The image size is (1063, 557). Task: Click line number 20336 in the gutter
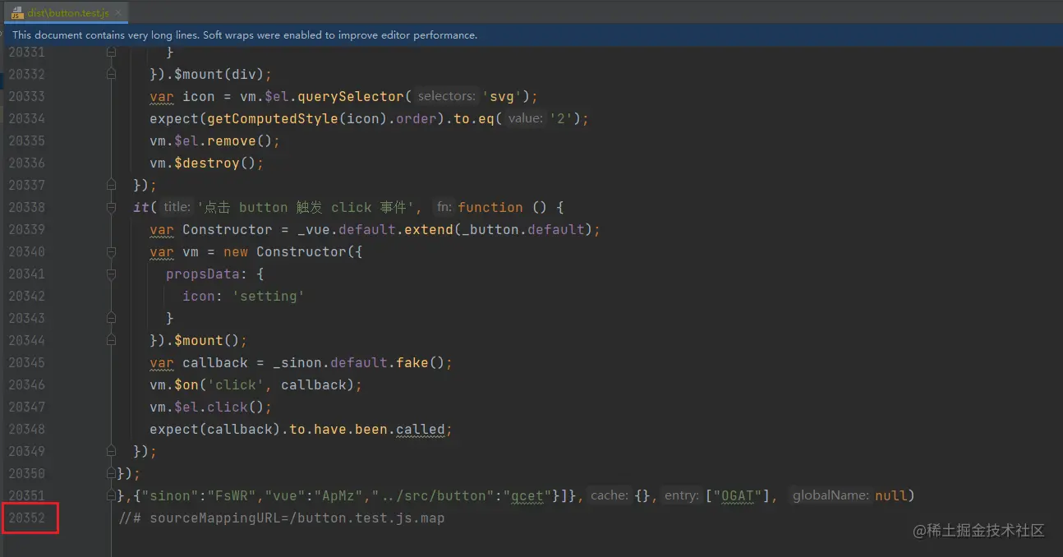click(27, 163)
